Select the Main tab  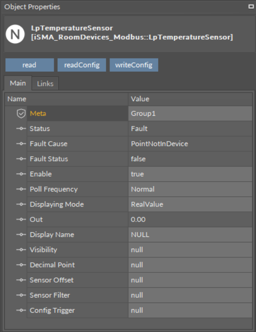point(18,83)
